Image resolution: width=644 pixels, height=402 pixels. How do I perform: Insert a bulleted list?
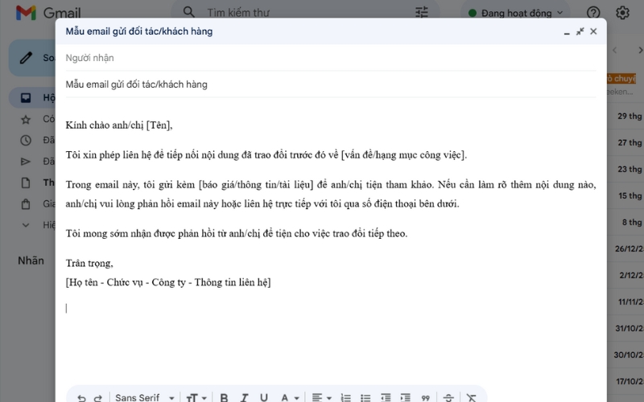[365, 397]
